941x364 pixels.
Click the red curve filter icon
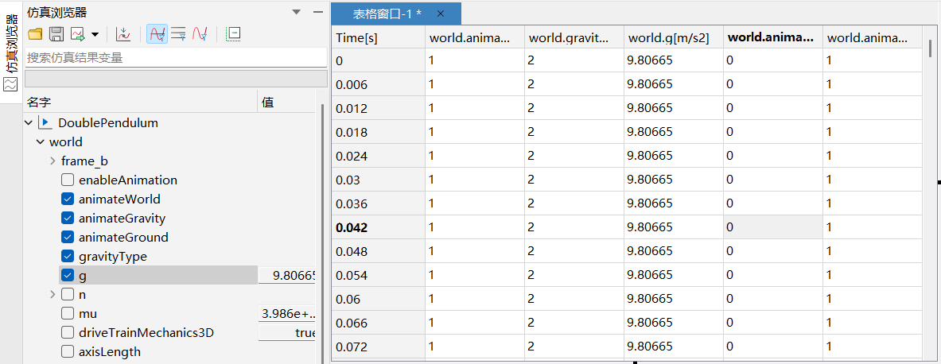(200, 34)
